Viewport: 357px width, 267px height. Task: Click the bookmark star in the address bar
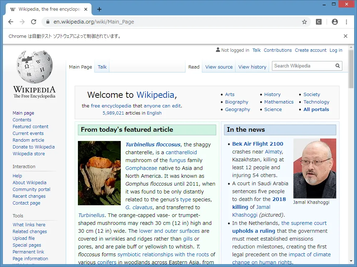pyautogui.click(x=304, y=22)
